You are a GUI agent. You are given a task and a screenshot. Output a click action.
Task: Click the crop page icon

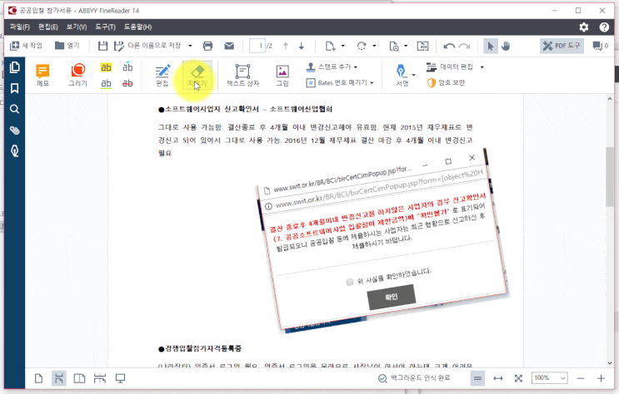[x=422, y=46]
